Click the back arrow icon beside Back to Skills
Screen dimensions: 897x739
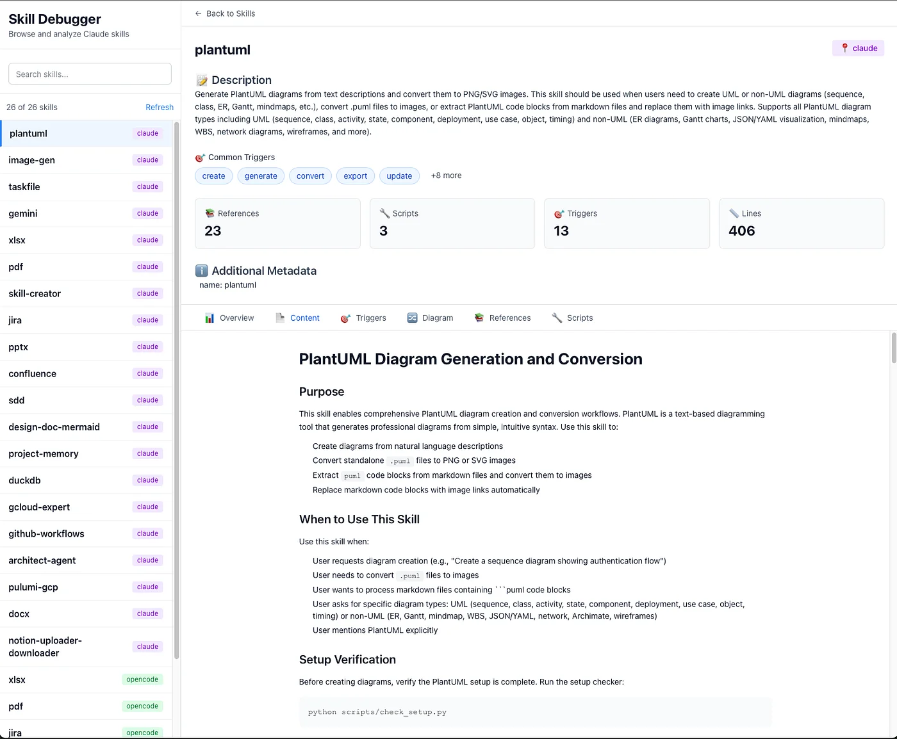click(199, 13)
